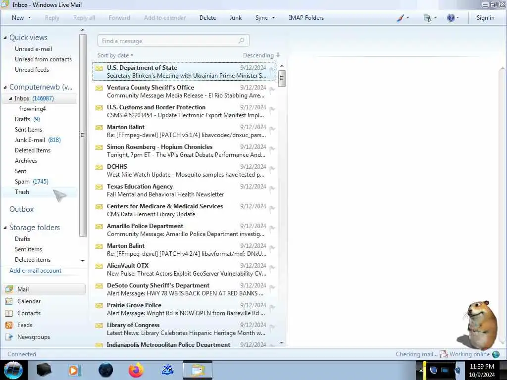This screenshot has height=380, width=507.
Task: Open the Sort by date dropdown
Action: [x=115, y=55]
